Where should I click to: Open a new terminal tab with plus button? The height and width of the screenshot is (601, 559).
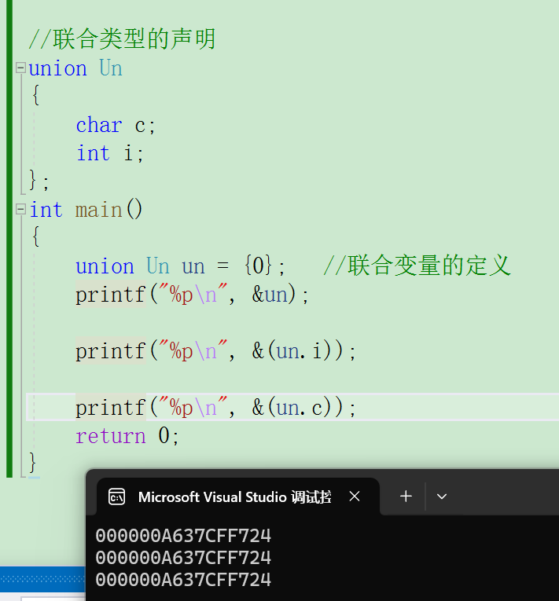[406, 497]
